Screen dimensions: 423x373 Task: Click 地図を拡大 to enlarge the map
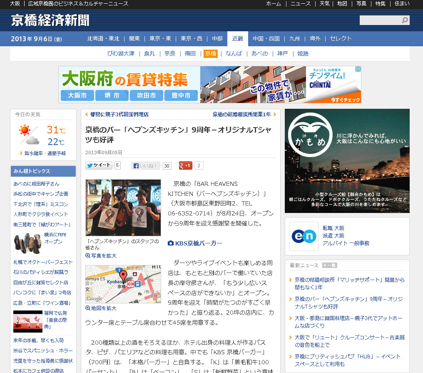pos(101,308)
